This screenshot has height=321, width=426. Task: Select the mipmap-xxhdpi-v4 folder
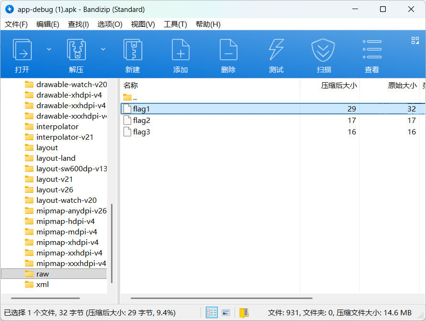tap(64, 253)
